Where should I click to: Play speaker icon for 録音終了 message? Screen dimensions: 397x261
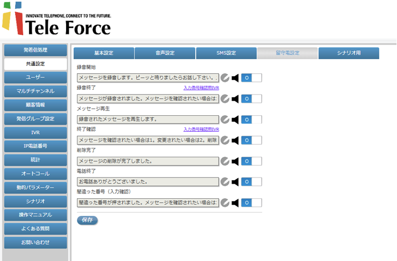tap(235, 99)
